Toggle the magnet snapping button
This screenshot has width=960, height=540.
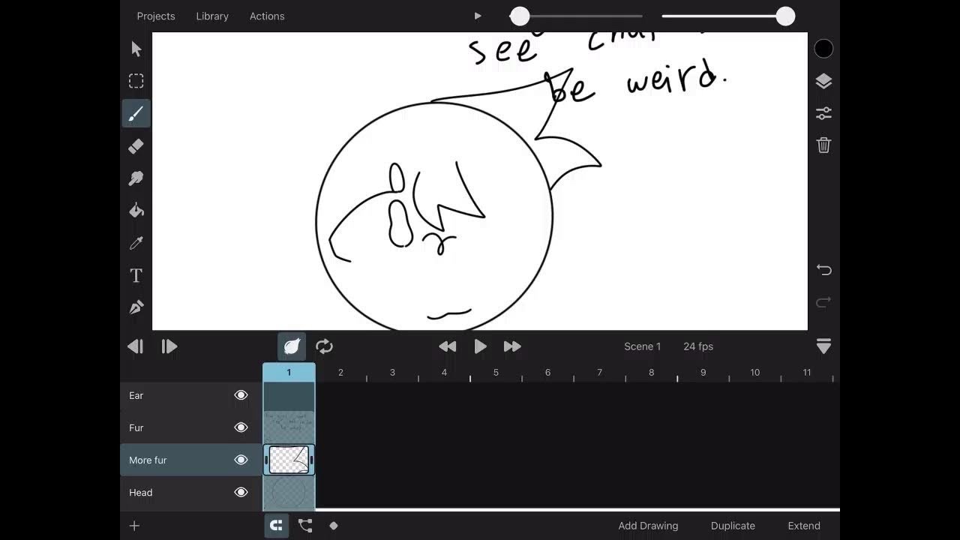(277, 526)
